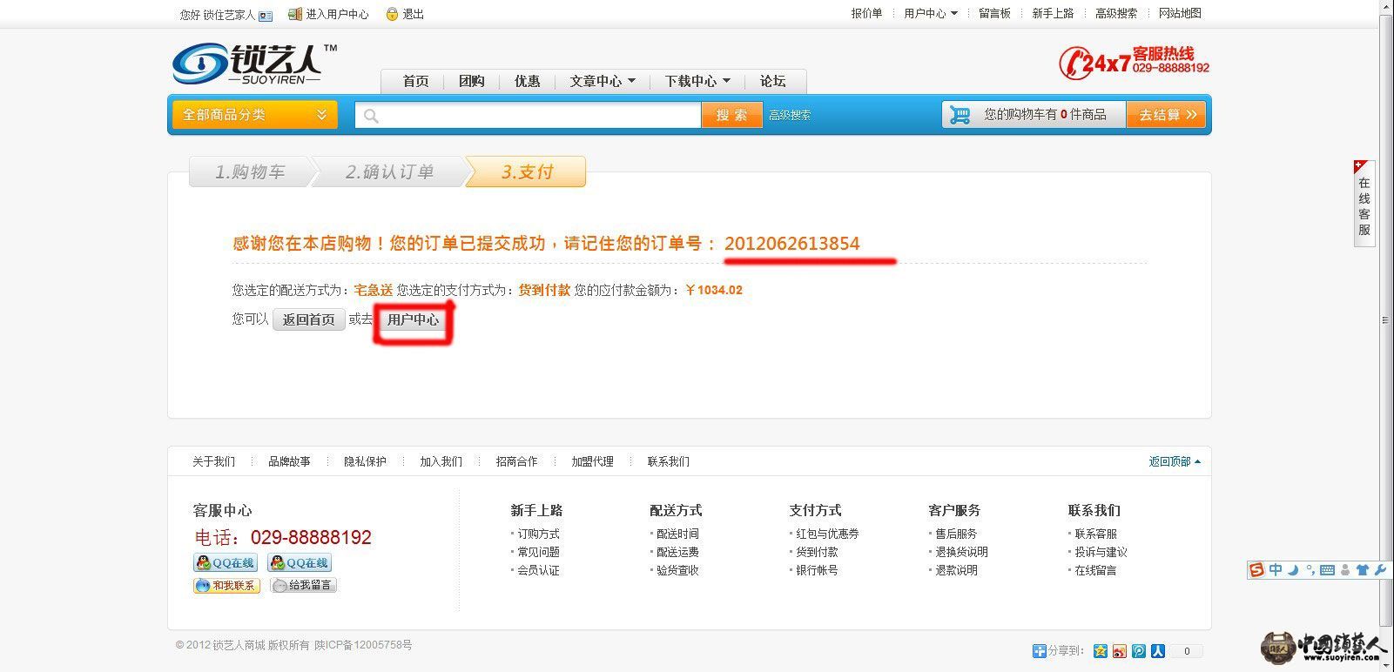Click the 1.购物车 step tab
This screenshot has height=672, width=1394.
(250, 171)
